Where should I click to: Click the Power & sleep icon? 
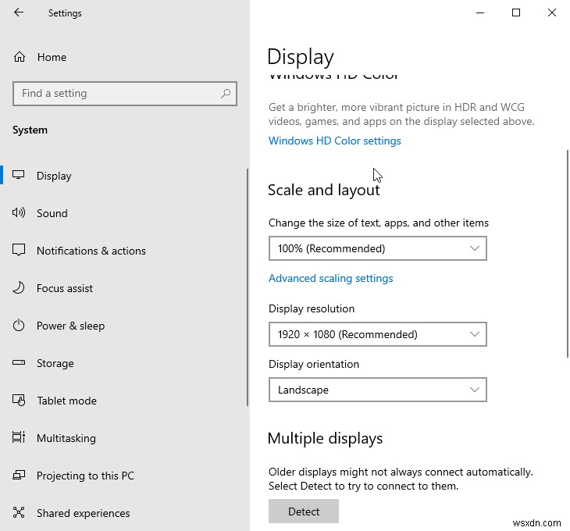pyautogui.click(x=20, y=326)
